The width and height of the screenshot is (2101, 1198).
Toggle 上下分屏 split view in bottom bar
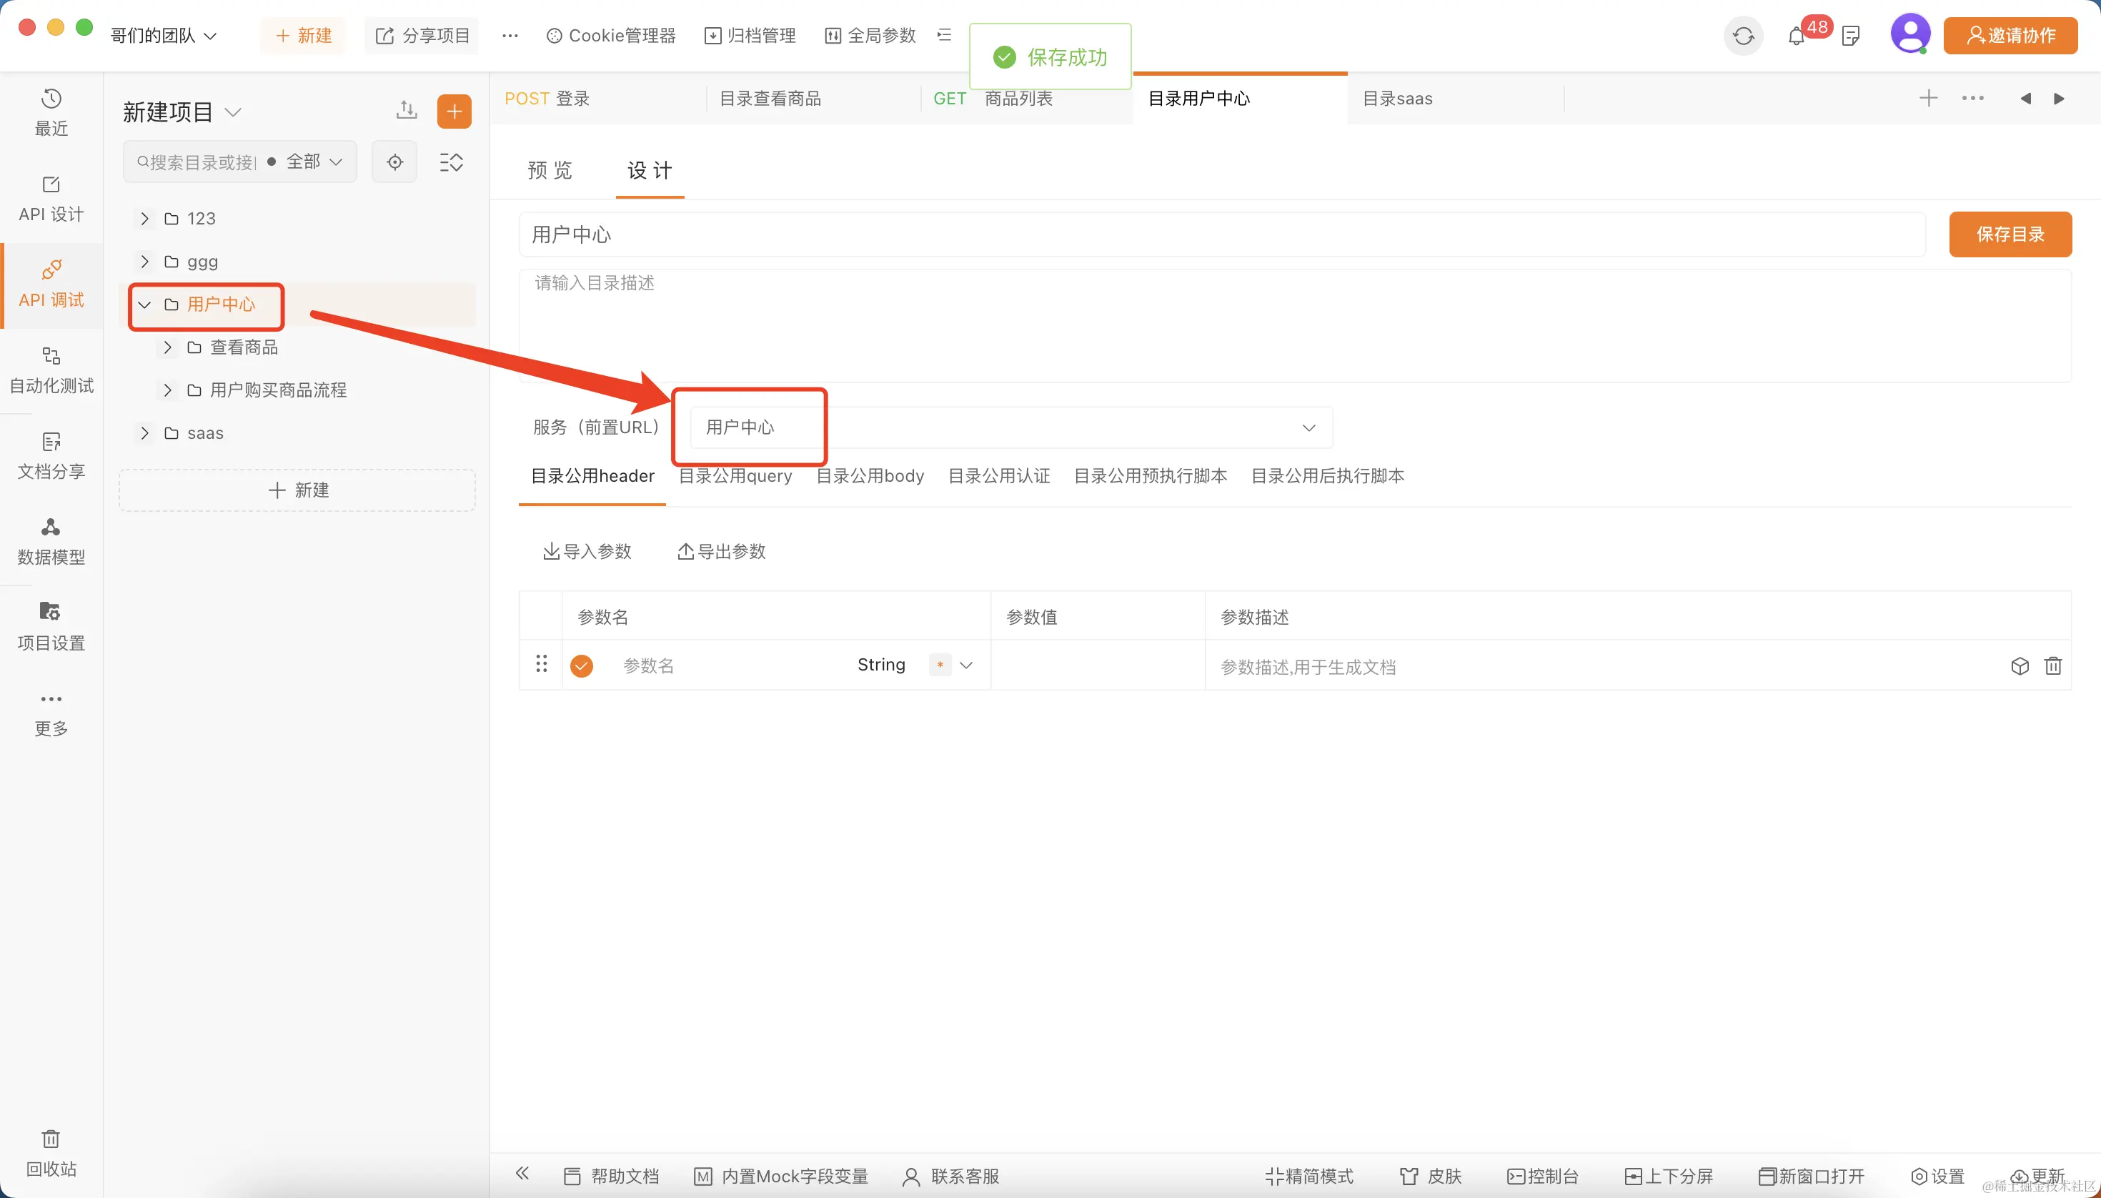tap(1669, 1176)
